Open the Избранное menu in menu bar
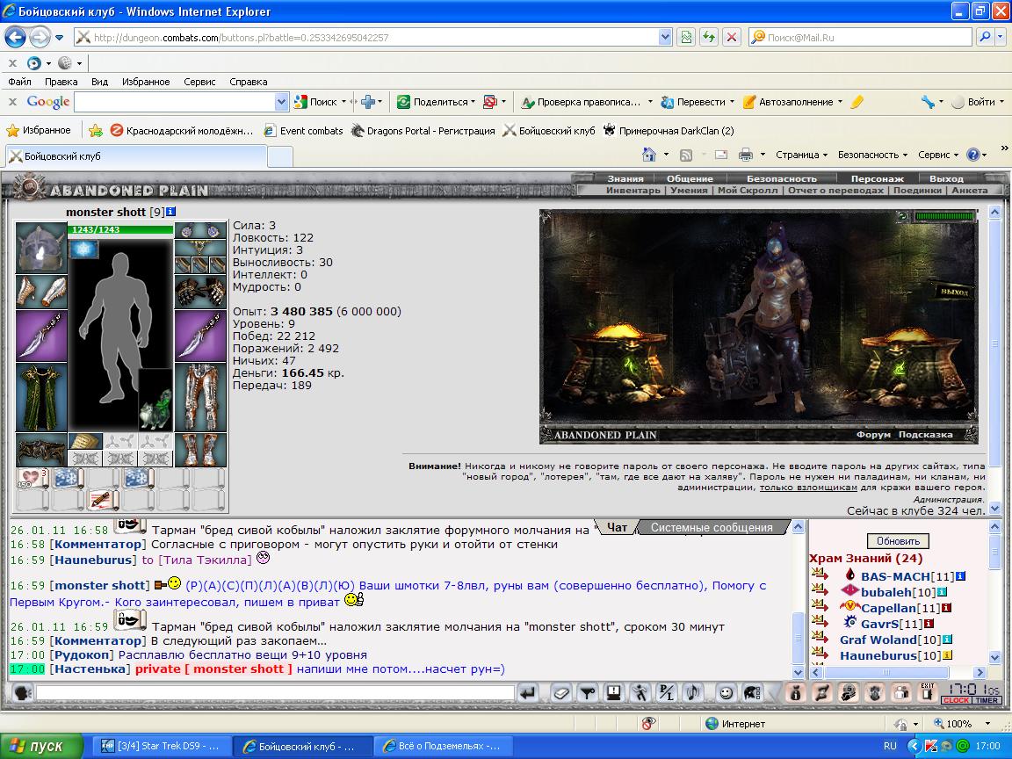Image resolution: width=1012 pixels, height=759 pixels. click(x=146, y=82)
